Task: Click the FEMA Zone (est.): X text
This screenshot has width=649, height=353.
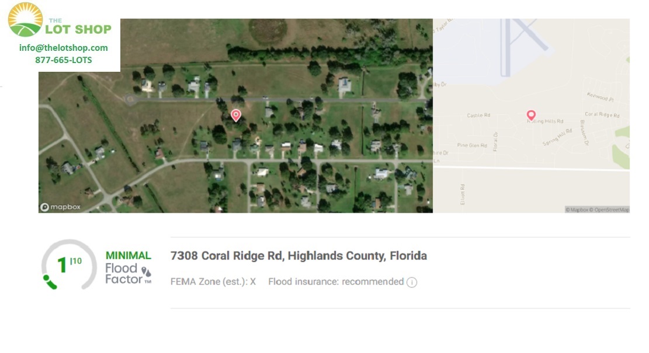Action: (x=213, y=281)
